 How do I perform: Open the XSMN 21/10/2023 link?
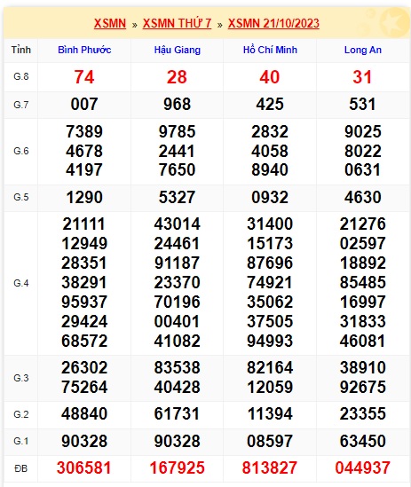pyautogui.click(x=273, y=24)
